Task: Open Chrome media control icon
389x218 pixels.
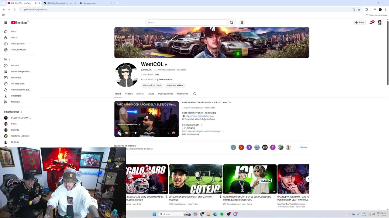Action: click(x=374, y=9)
